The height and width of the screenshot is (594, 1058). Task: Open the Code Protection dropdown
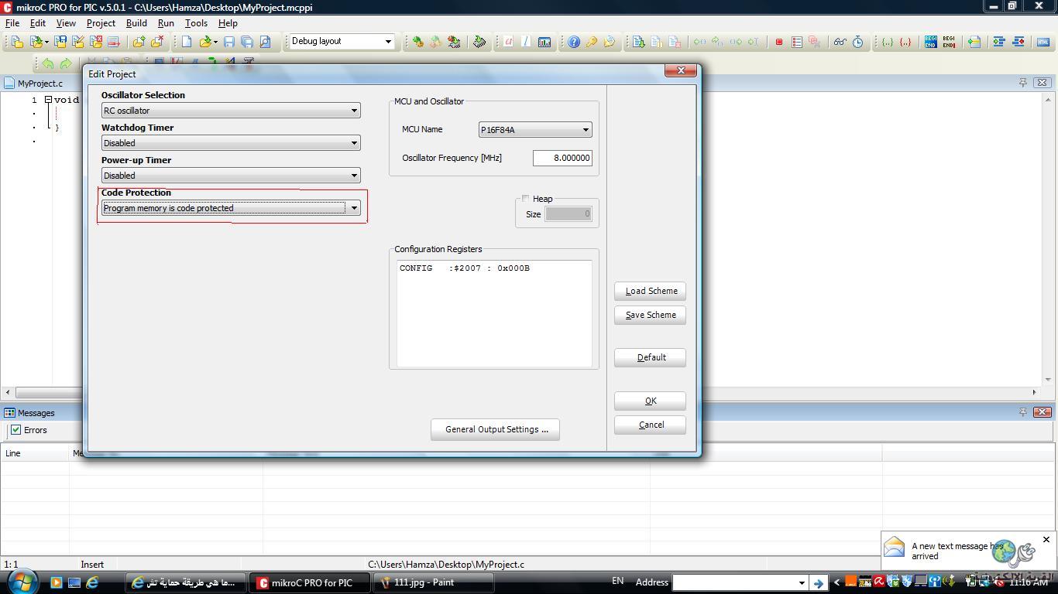[231, 208]
